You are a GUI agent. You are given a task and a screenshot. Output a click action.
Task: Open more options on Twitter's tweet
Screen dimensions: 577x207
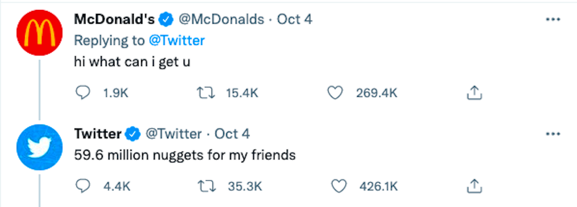click(553, 134)
